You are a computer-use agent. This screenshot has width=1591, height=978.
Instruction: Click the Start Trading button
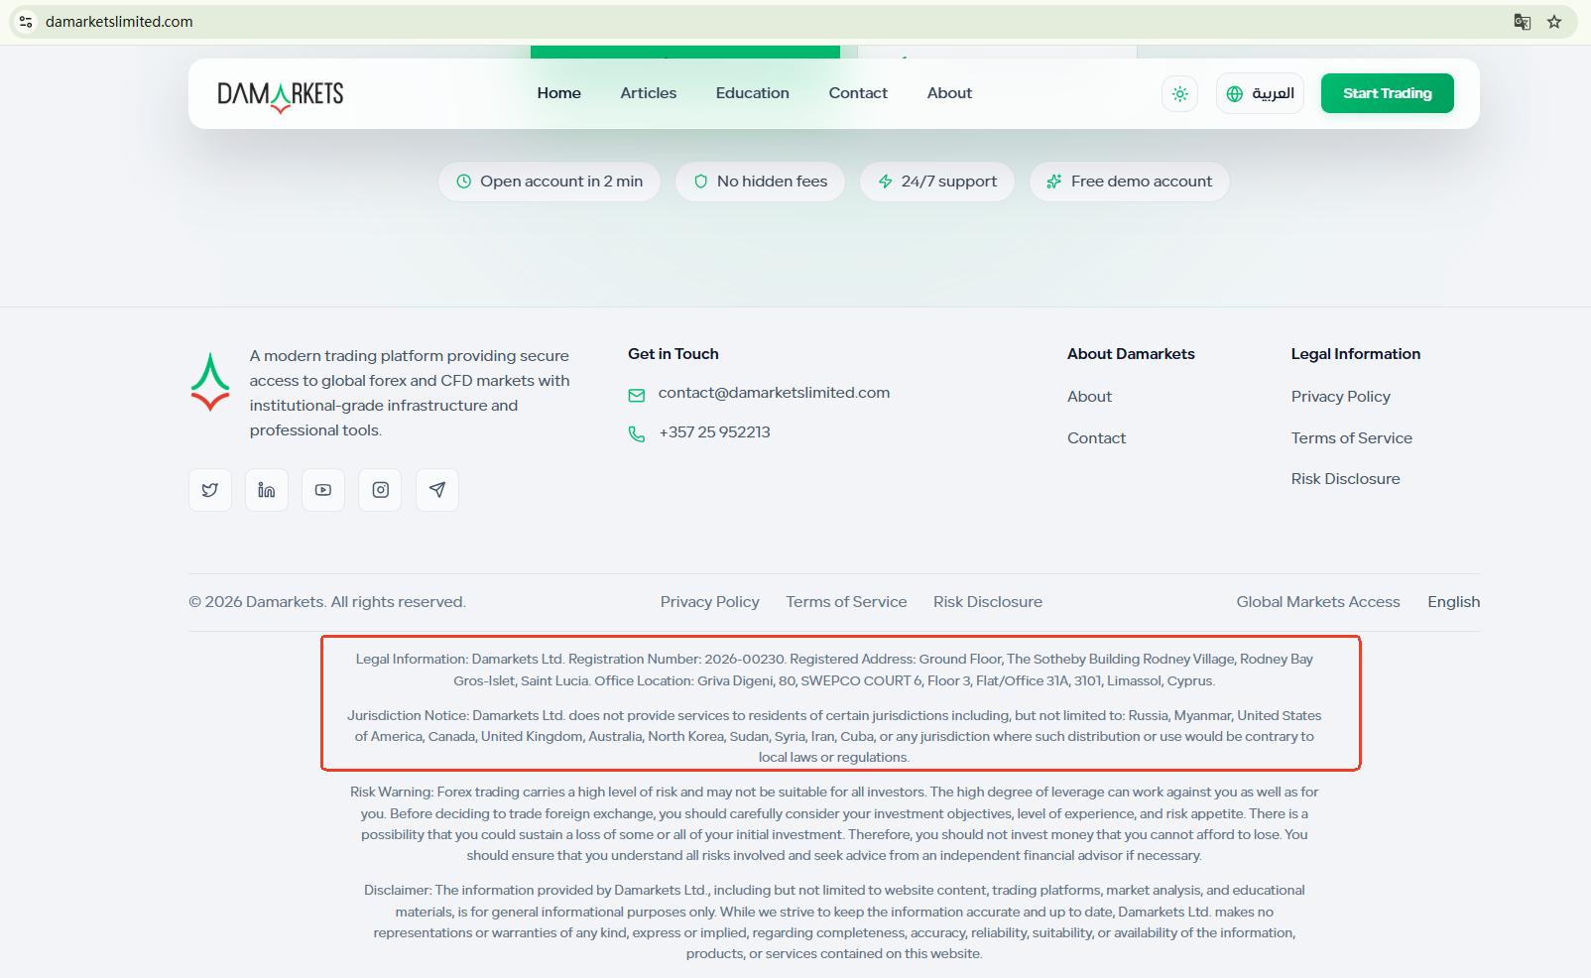[1387, 93]
